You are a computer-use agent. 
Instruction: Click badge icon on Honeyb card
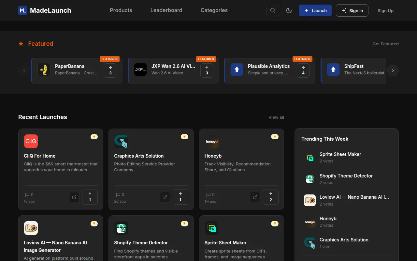(x=275, y=137)
